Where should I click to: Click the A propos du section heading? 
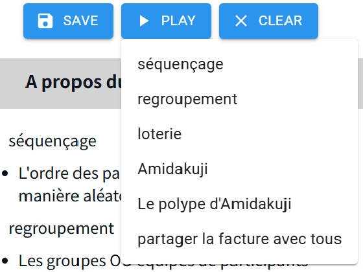(73, 82)
